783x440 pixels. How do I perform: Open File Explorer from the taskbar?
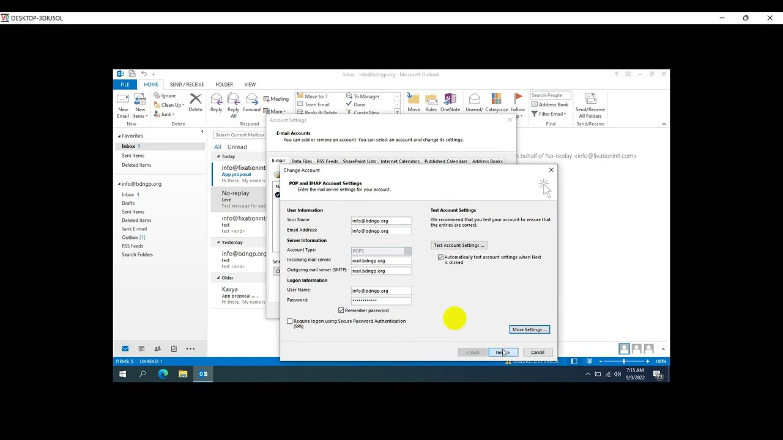pos(183,374)
